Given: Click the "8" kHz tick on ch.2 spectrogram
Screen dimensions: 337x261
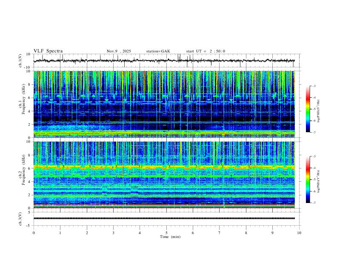Looking at the screenshot, I should 30,155.
